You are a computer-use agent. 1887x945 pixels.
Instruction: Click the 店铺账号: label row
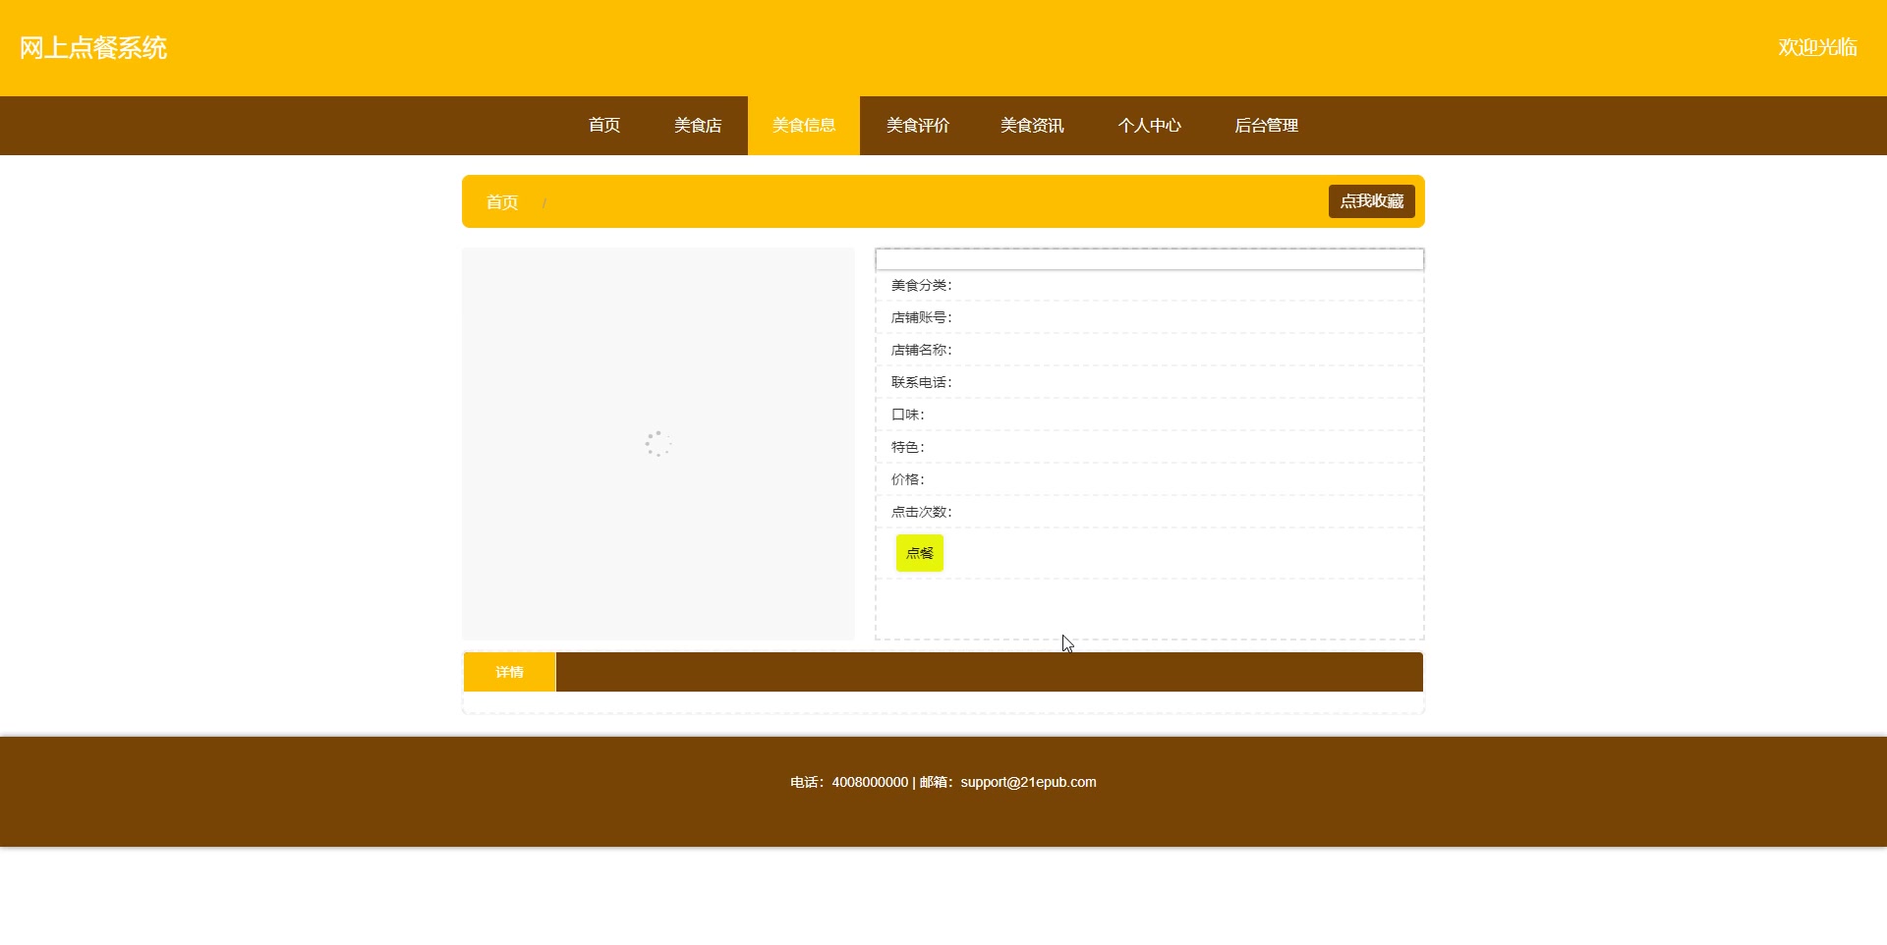pos(1150,317)
